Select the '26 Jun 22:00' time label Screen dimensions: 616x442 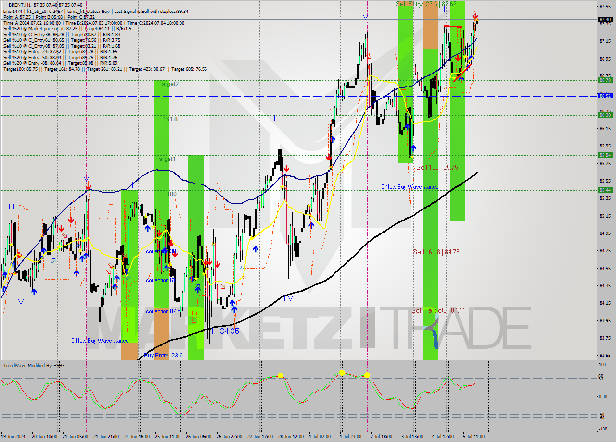click(x=229, y=437)
